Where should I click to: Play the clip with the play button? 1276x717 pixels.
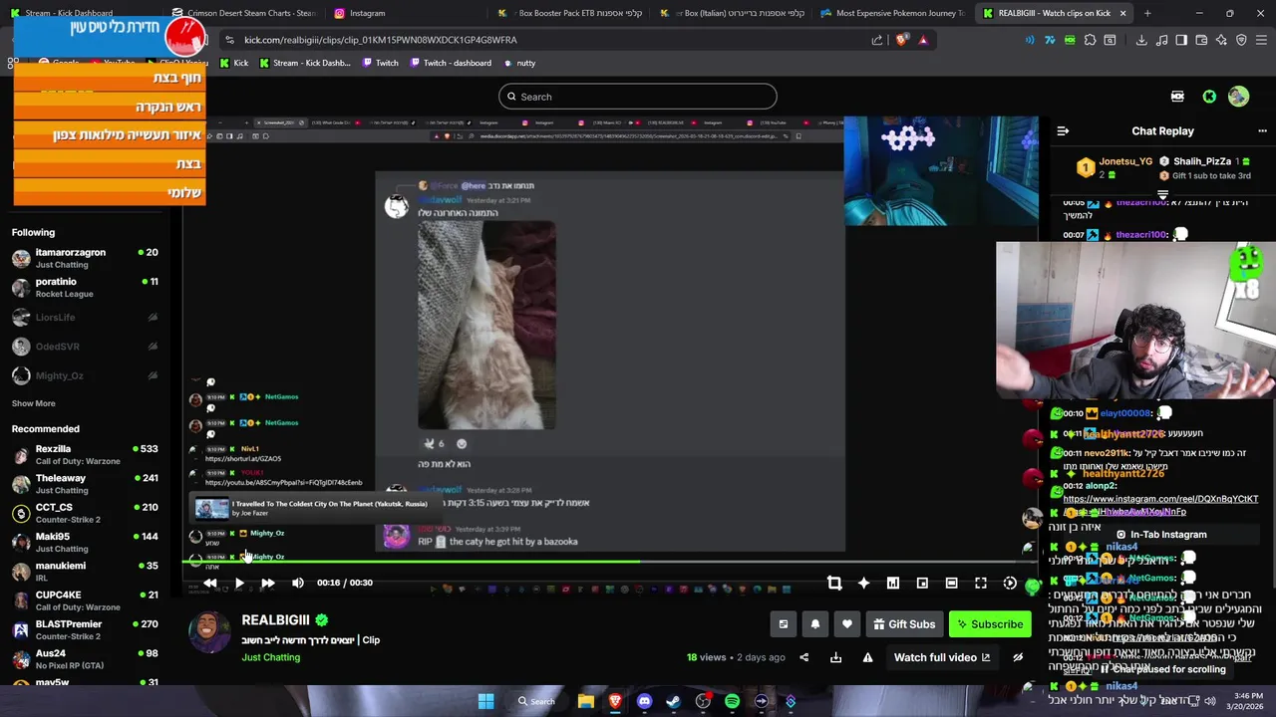point(239,583)
